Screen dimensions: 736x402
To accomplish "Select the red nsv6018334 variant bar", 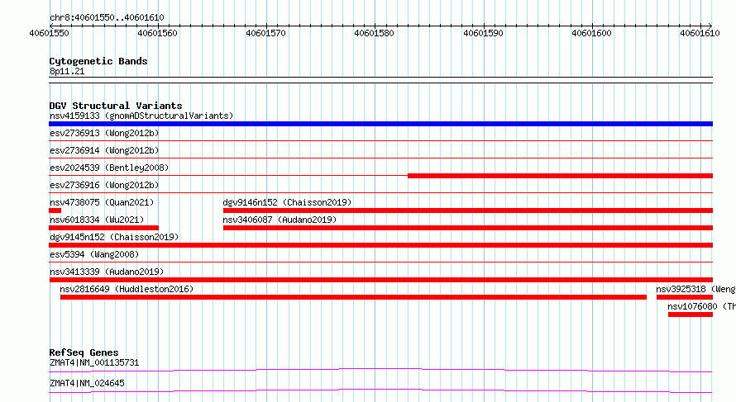I will 103,228.
